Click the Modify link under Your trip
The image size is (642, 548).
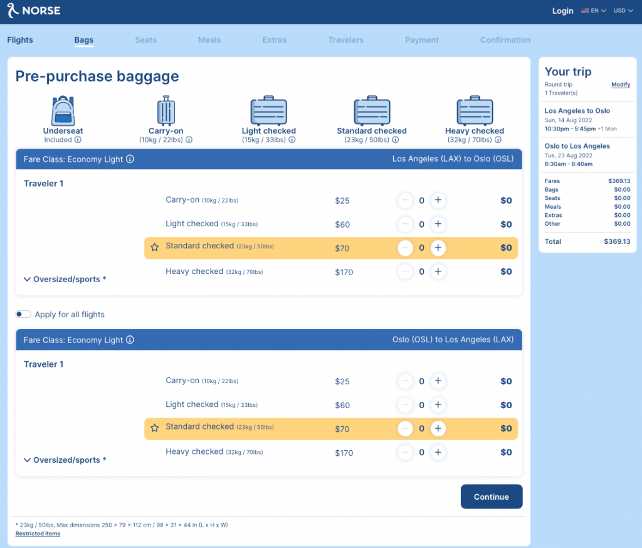pyautogui.click(x=620, y=84)
